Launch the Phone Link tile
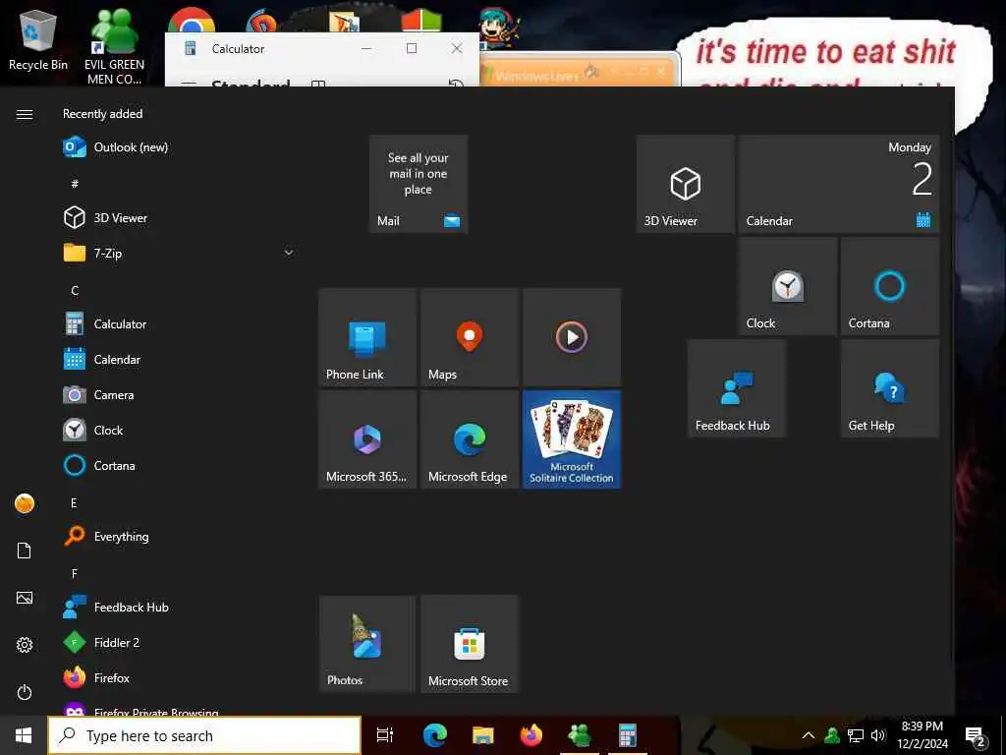This screenshot has width=1006, height=755. (367, 337)
